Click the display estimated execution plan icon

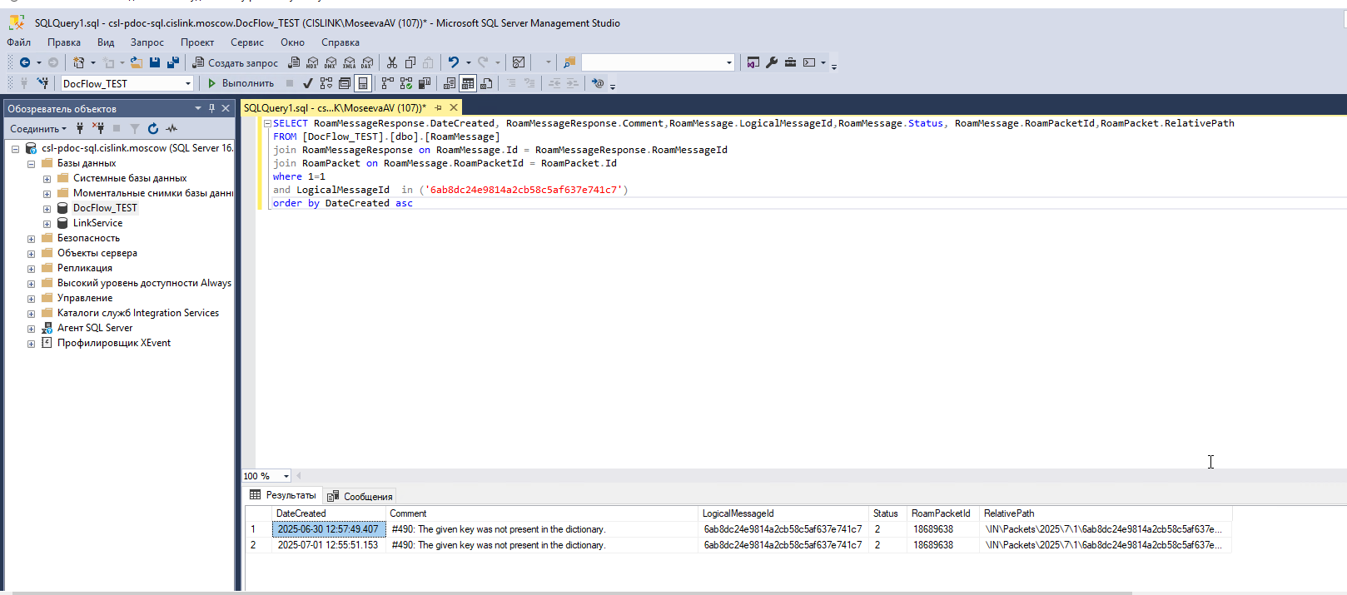[326, 83]
